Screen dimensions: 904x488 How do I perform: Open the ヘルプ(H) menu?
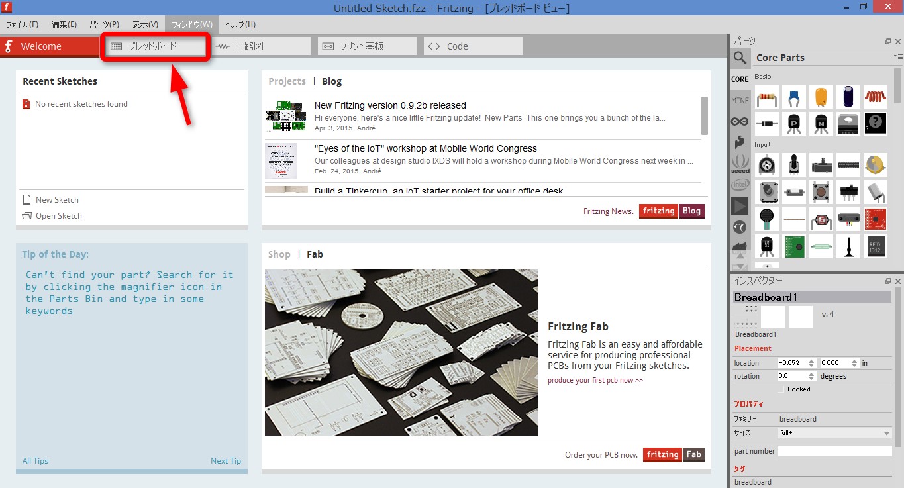pyautogui.click(x=240, y=24)
